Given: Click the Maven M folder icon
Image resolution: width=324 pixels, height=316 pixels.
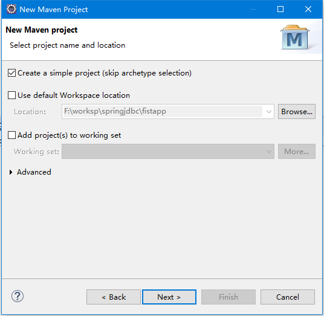Looking at the screenshot, I should (295, 37).
